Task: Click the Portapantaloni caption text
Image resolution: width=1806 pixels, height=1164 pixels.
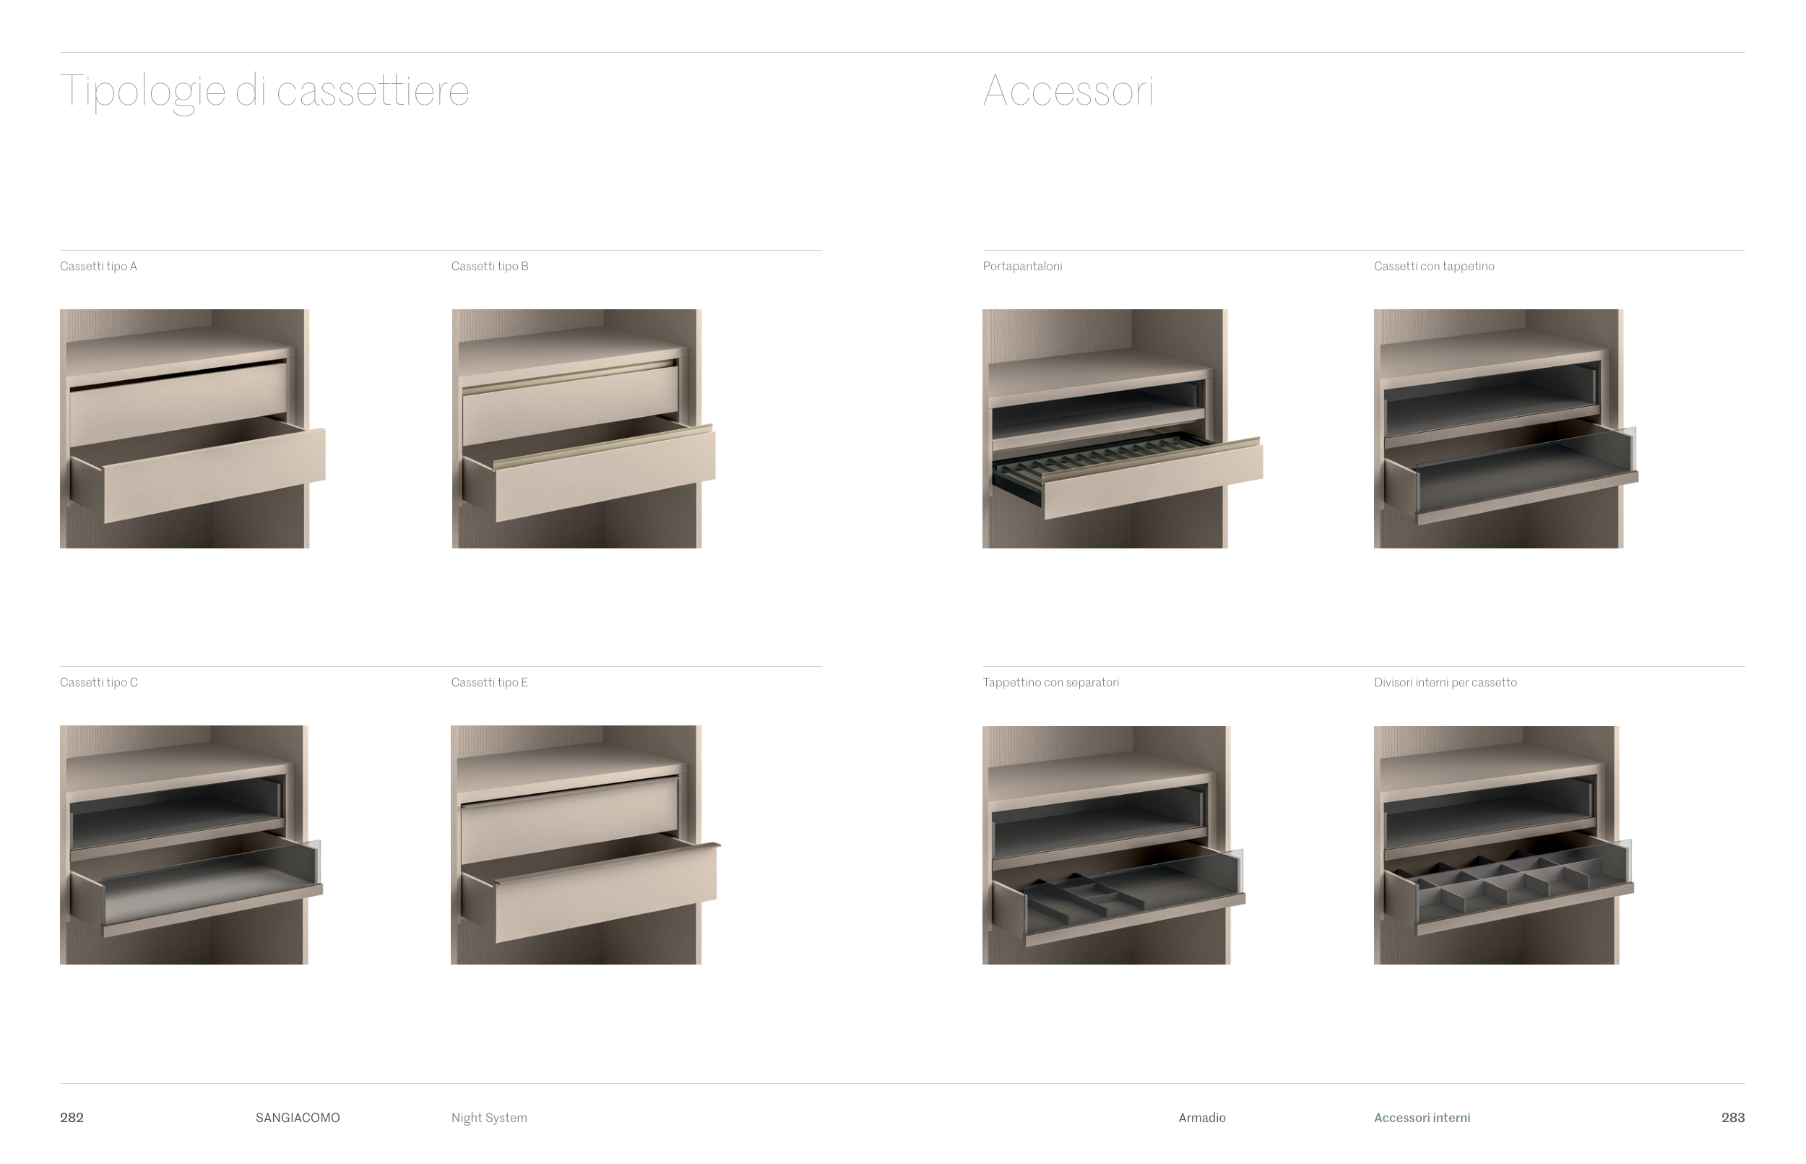Action: [1021, 266]
